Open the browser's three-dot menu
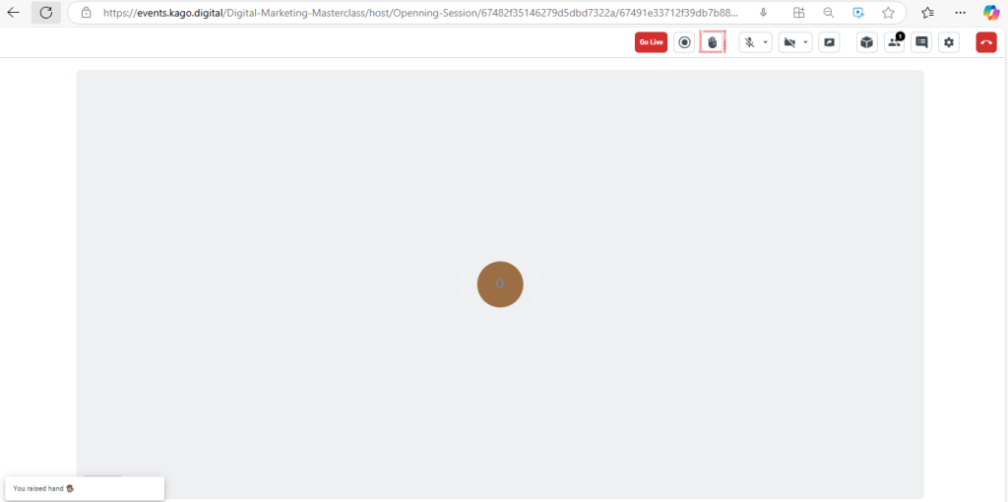This screenshot has width=1008, height=502. point(961,13)
